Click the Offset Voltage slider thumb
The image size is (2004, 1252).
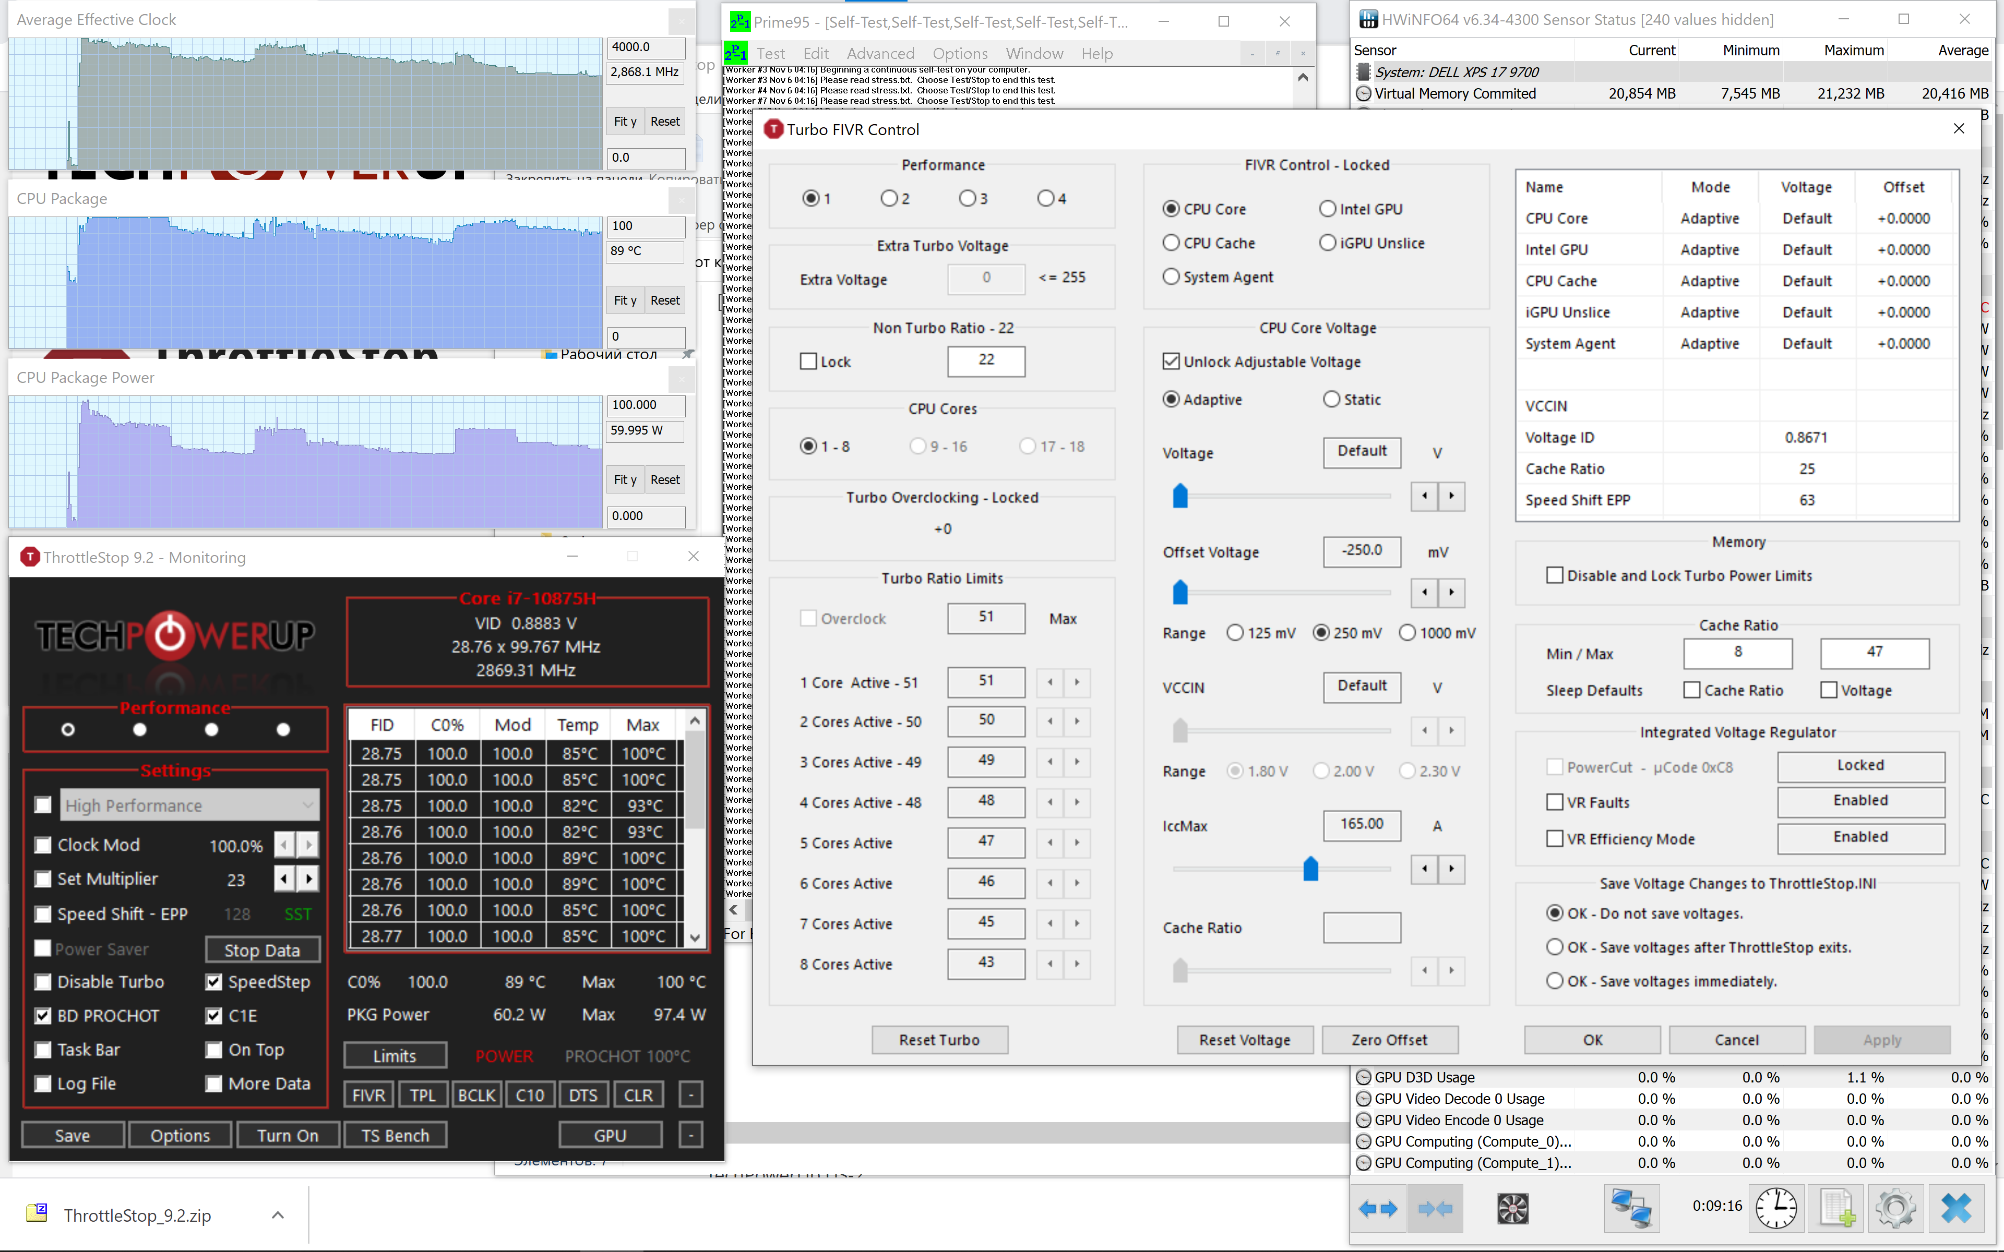(x=1180, y=592)
